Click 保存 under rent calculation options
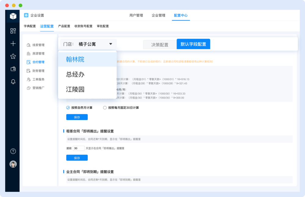The height and width of the screenshot is (197, 305). [x=77, y=117]
